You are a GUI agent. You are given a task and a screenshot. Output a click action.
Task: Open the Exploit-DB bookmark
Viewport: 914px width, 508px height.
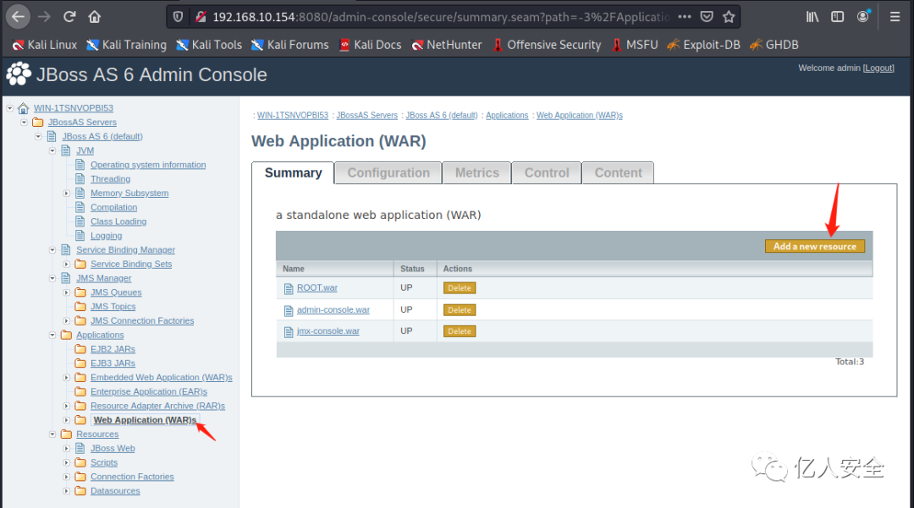(x=703, y=45)
